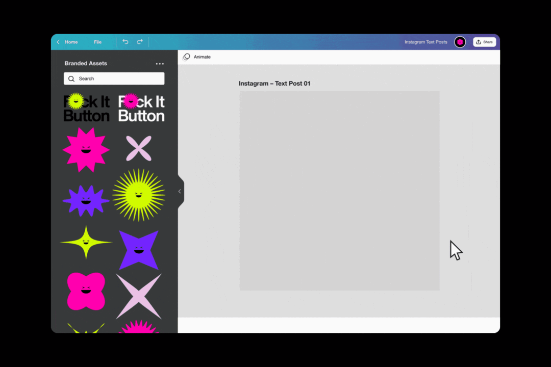Image resolution: width=551 pixels, height=367 pixels.
Task: Click the Instagram Text Posts title
Action: (426, 42)
